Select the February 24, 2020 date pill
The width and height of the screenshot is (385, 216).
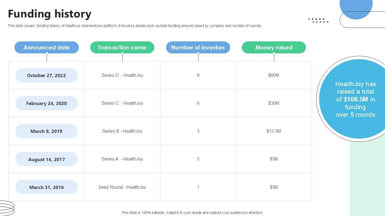46,103
